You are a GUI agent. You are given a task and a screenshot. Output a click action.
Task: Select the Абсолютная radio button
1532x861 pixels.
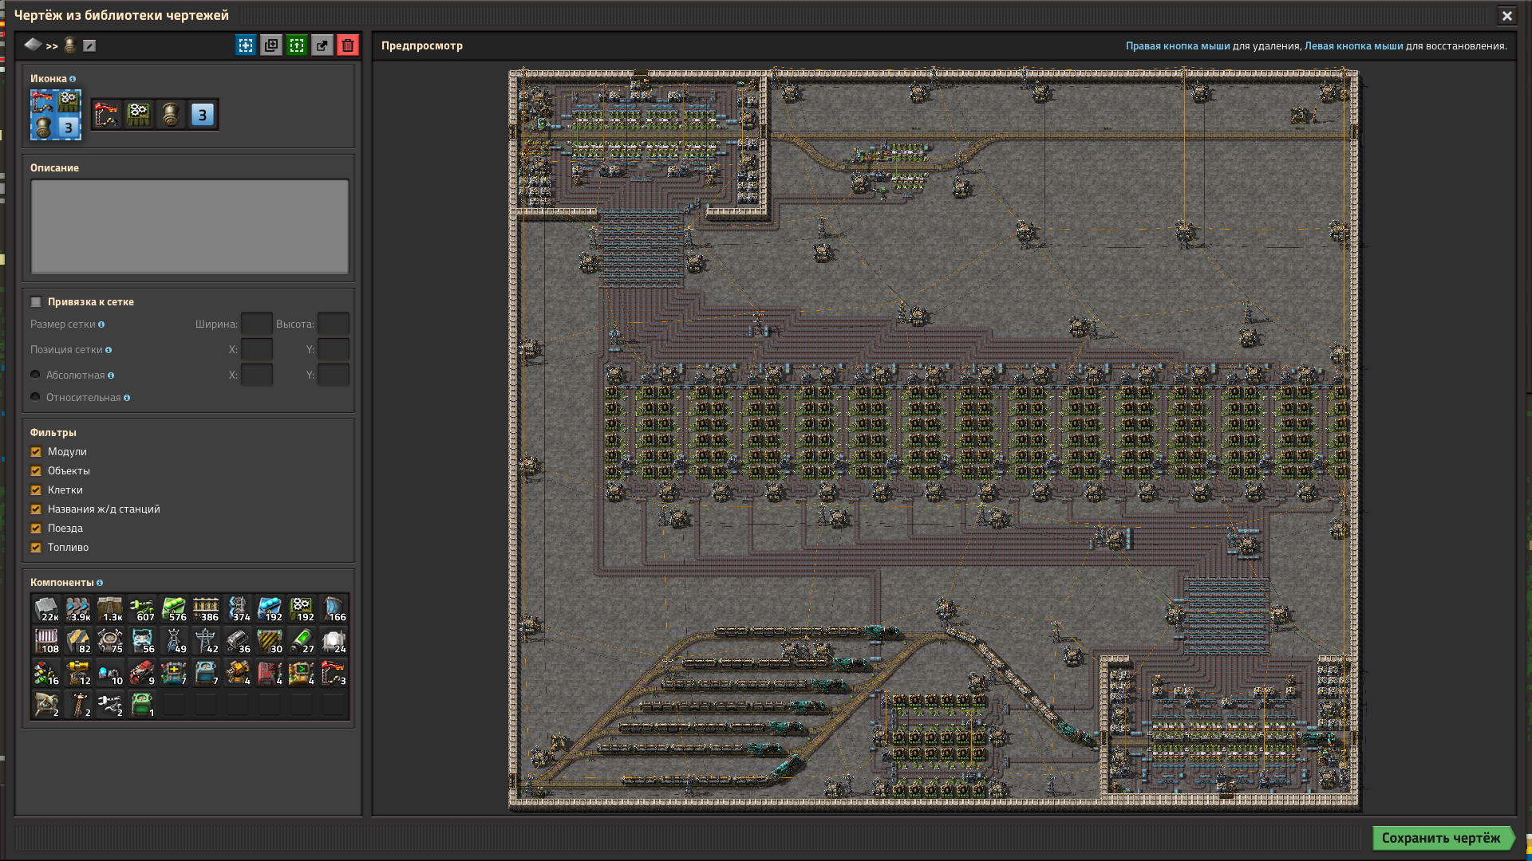click(x=35, y=375)
